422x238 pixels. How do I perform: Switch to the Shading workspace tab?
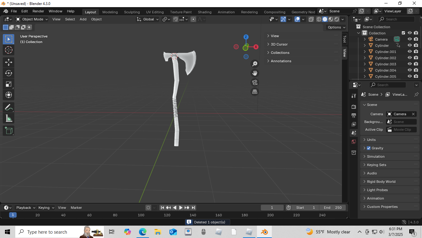[204, 12]
